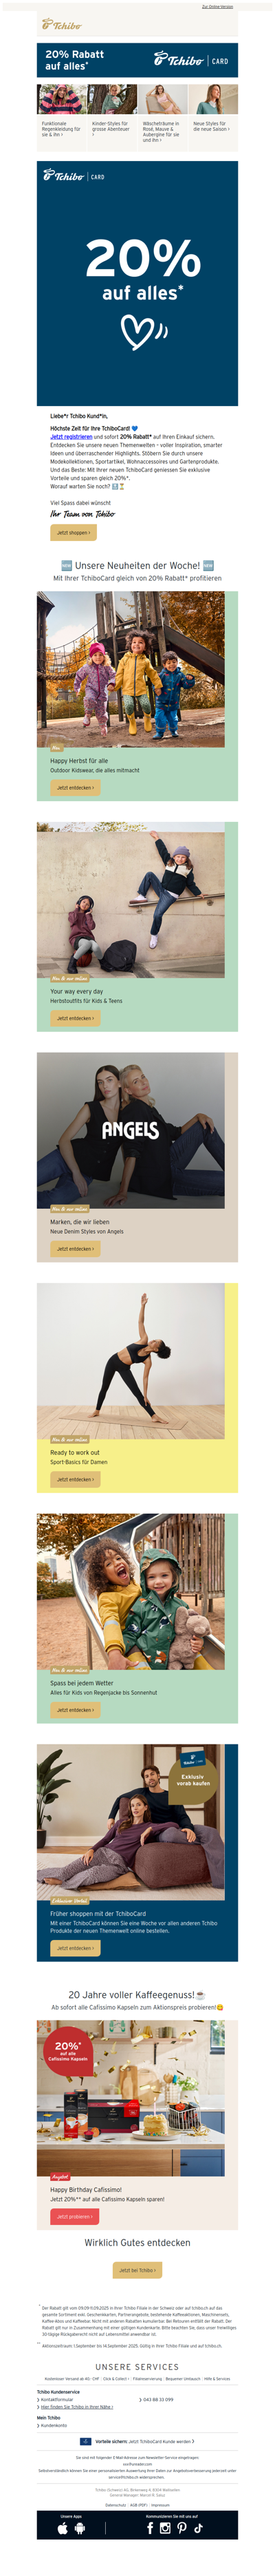This screenshot has height=2576, width=275.
Task: Click the 'Jetzt registrieren' link
Action: (71, 436)
